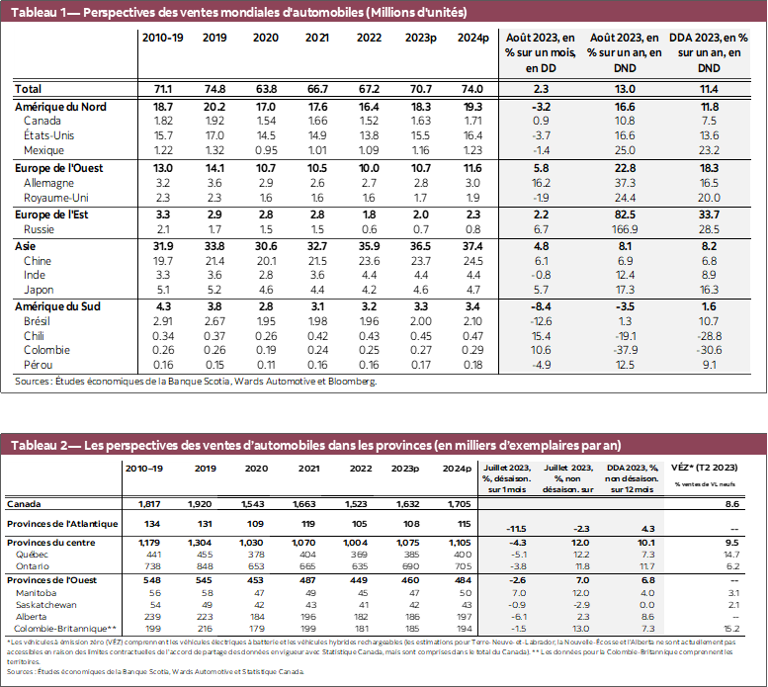768x687 pixels.
Task: Select the Europe de l'Est row label
Action: (55, 215)
